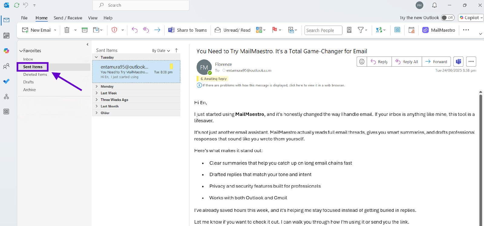This screenshot has height=226, width=484.
Task: Click the New Email button
Action: coord(37,30)
